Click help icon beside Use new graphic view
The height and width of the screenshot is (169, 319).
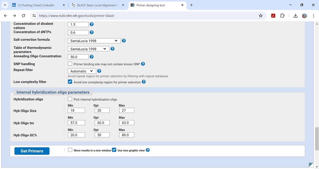148,150
